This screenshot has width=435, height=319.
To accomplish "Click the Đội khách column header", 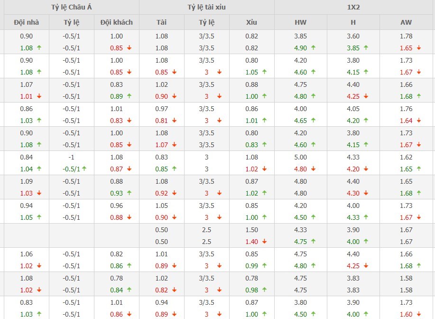I will coord(117,22).
